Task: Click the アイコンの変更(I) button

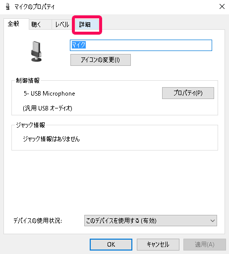Action: [x=101, y=60]
